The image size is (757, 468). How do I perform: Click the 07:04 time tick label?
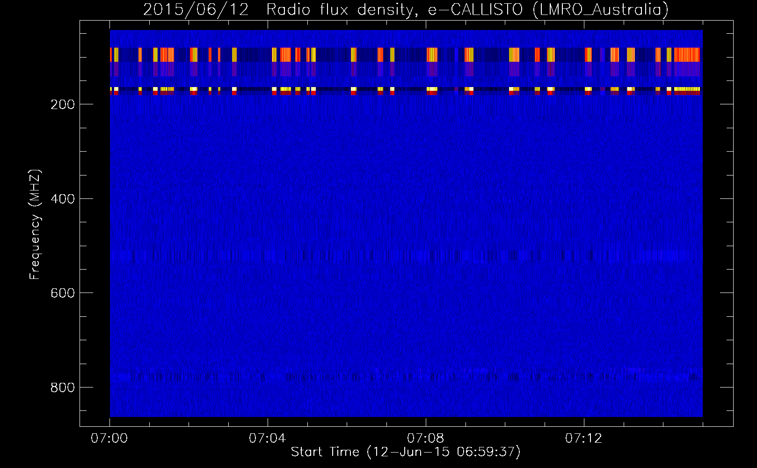pos(268,439)
